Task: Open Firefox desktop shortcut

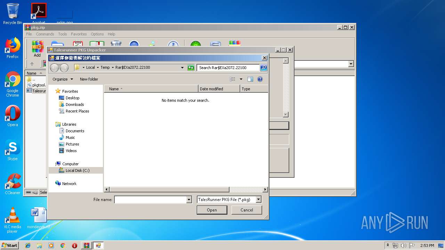Action: point(13,48)
